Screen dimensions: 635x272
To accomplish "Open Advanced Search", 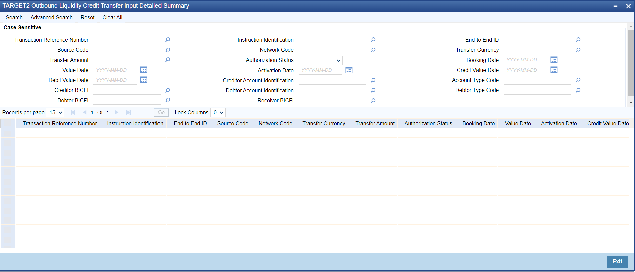I will (x=52, y=17).
